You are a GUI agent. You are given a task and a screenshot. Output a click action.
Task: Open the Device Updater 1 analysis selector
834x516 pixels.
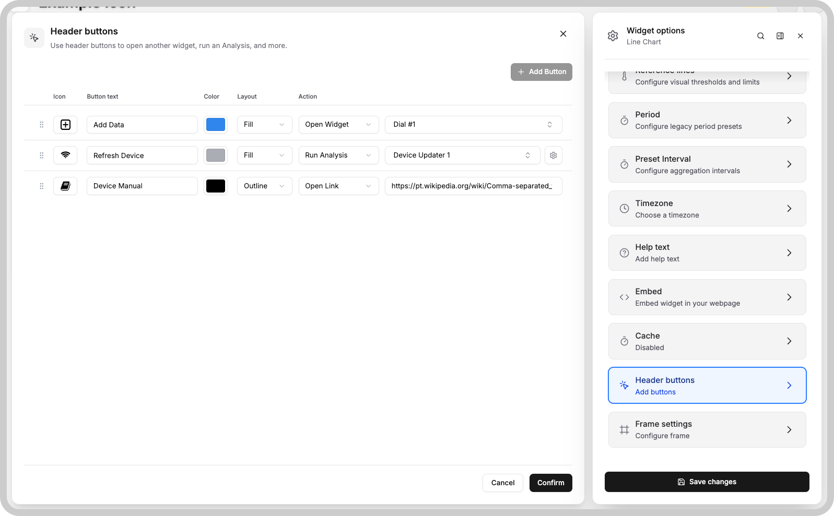[x=462, y=155]
